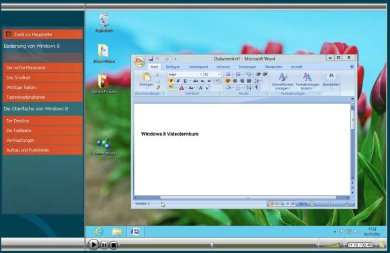Screen dimensions: 390x253
Task: Click the Bearbeiten binoculars icon
Action: pos(331,76)
